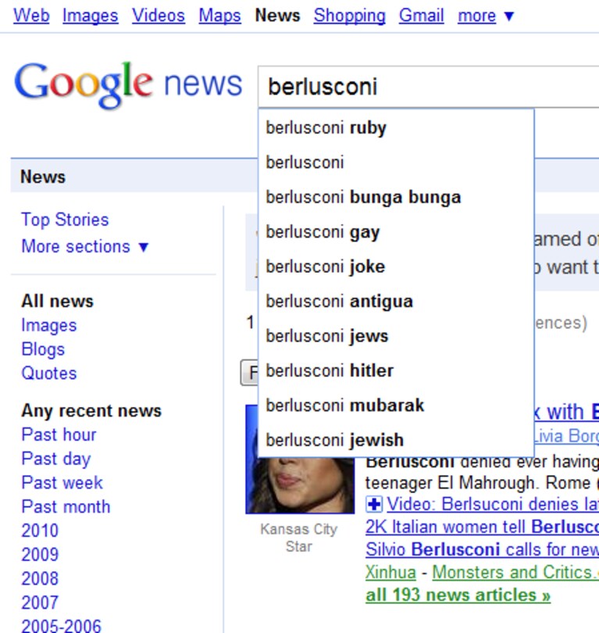This screenshot has width=599, height=633.
Task: Choose suggestion 'berlusconi mubarak'
Action: coord(396,406)
